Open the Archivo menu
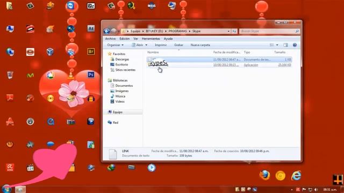 tap(110, 39)
